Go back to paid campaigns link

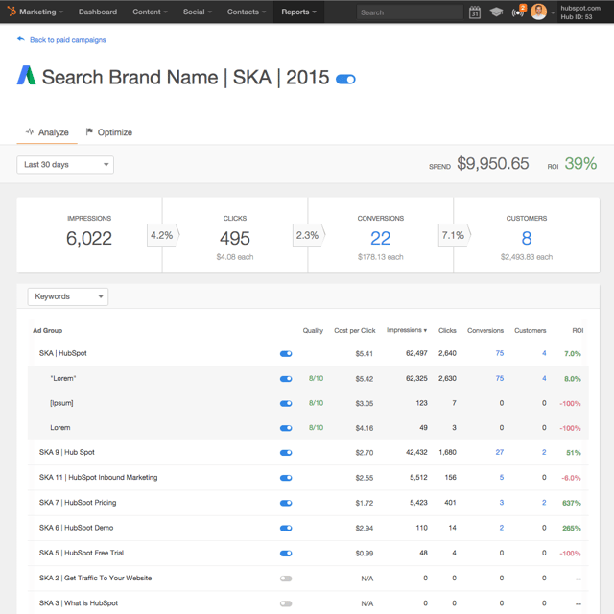pos(67,40)
